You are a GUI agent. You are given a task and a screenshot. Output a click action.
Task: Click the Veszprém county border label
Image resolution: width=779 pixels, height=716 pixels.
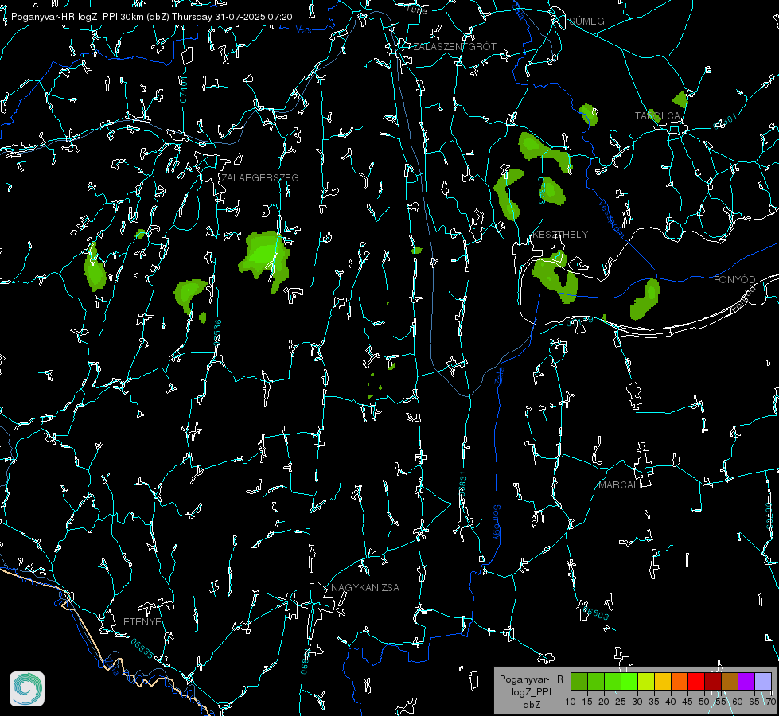coord(611,218)
